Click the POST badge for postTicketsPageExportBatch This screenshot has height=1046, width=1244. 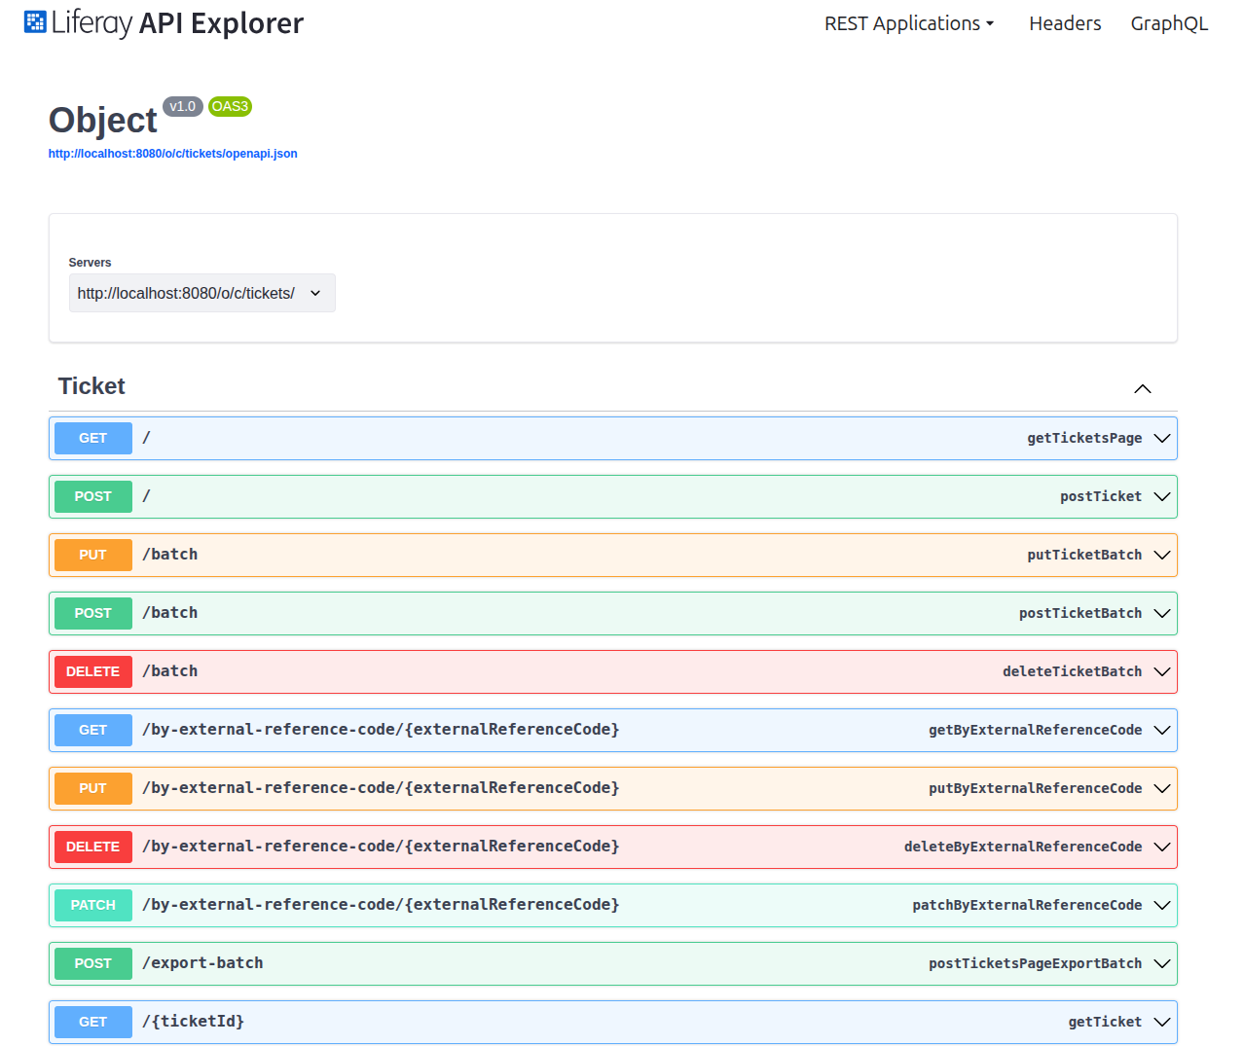pos(93,963)
